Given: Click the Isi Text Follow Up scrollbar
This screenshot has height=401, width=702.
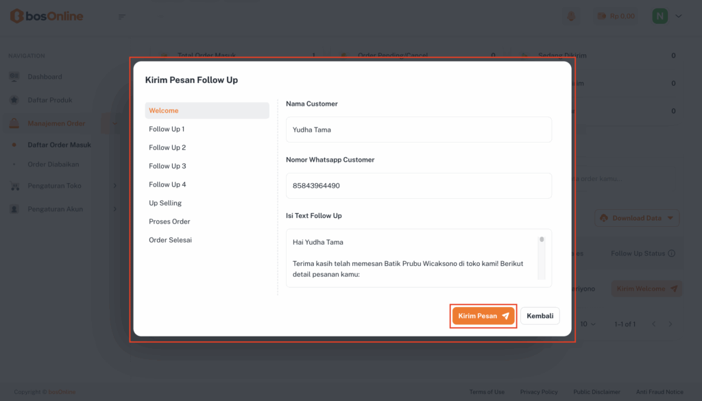Looking at the screenshot, I should tap(541, 257).
